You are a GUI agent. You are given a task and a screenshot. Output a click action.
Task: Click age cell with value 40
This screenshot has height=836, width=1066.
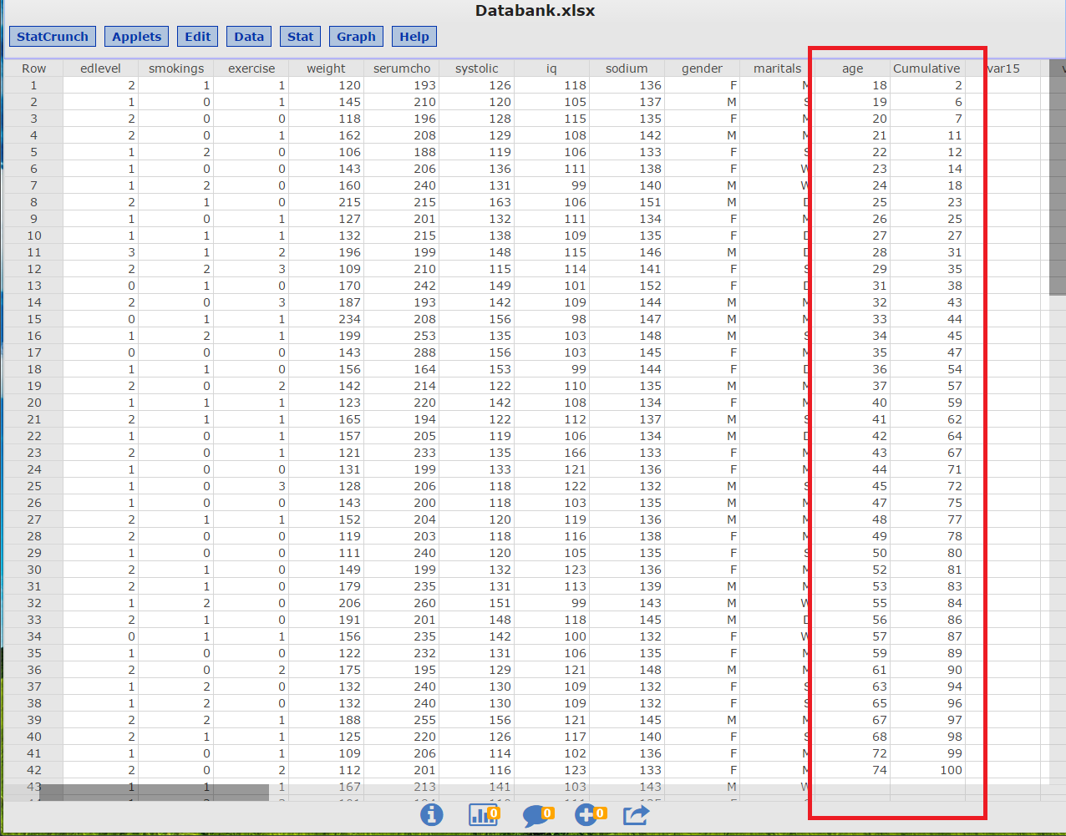(x=853, y=403)
